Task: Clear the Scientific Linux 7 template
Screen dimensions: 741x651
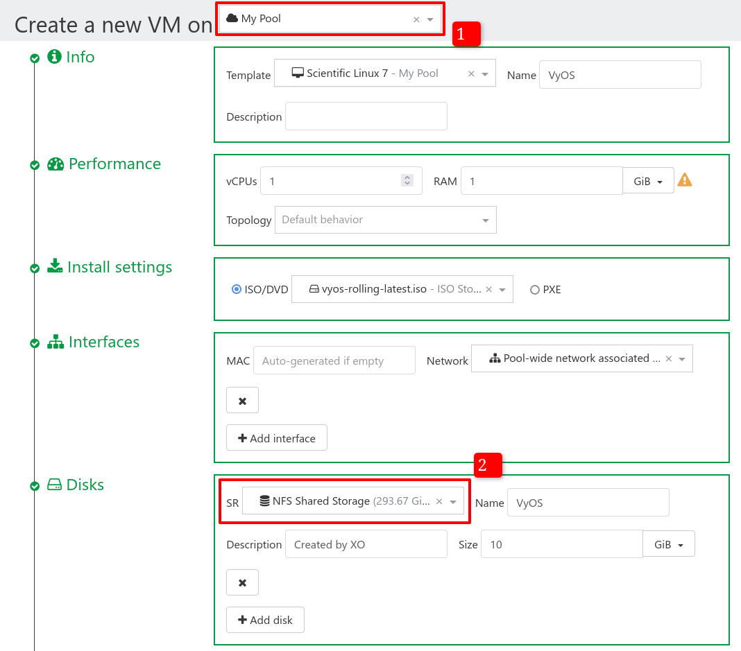Action: pos(471,73)
